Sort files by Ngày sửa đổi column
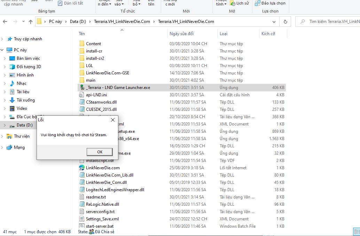This screenshot has height=236, width=360. coord(181,34)
